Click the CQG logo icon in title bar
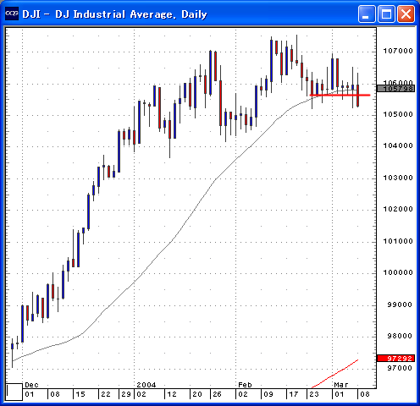Screen dimensions: 420x406 (x=12, y=14)
